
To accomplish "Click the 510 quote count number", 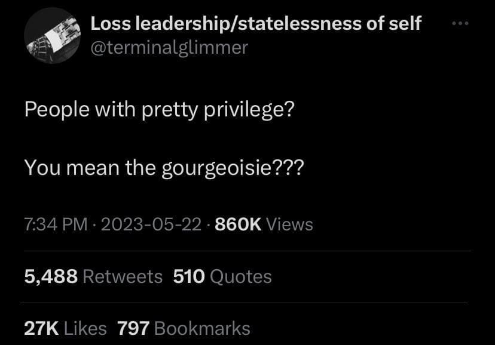I will tap(189, 276).
